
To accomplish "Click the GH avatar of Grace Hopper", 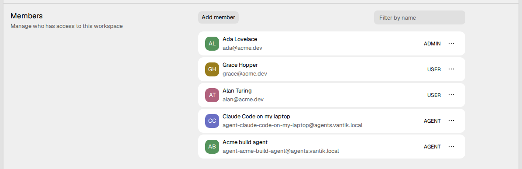I will click(x=212, y=69).
